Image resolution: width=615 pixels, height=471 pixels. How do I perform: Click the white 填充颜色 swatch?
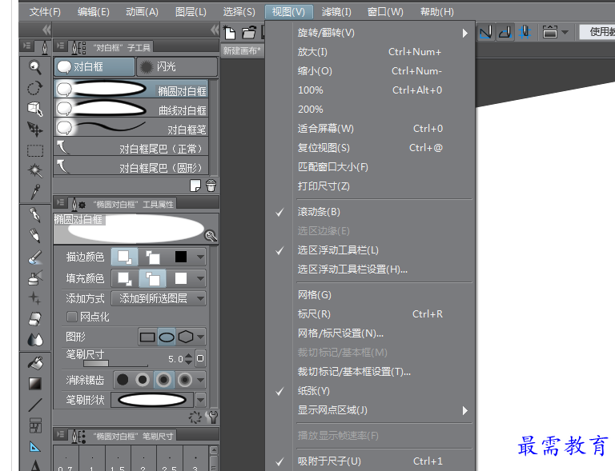click(x=181, y=279)
